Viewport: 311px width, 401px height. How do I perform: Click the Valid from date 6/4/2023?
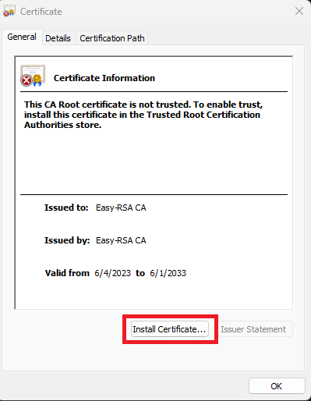tap(112, 273)
